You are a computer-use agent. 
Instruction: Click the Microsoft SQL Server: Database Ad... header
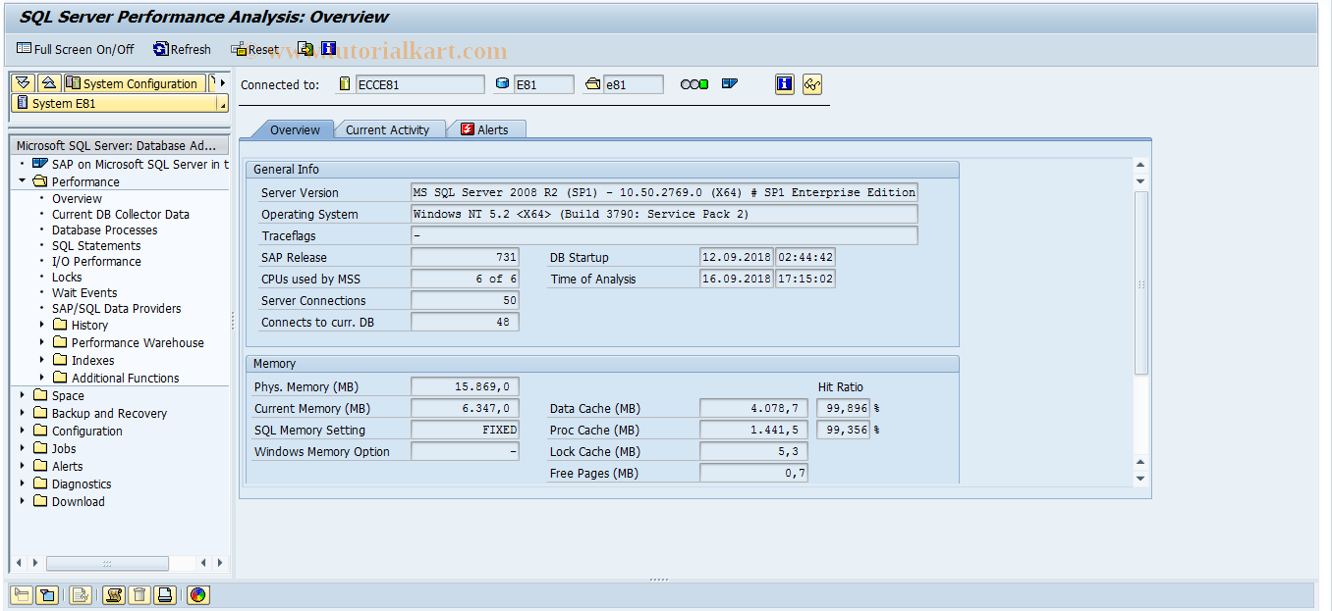120,145
